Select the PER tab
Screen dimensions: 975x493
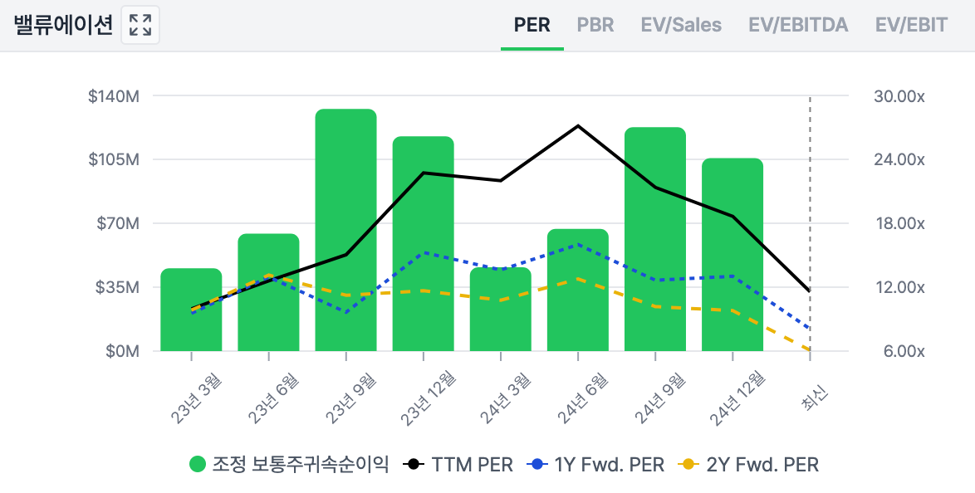pyautogui.click(x=532, y=25)
